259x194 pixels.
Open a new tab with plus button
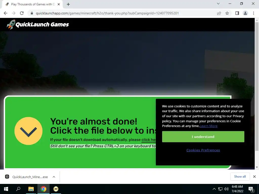click(68, 4)
